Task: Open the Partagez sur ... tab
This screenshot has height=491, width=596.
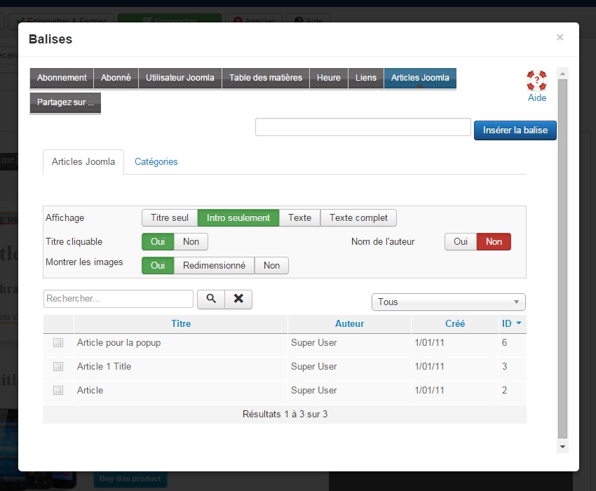Action: 65,102
